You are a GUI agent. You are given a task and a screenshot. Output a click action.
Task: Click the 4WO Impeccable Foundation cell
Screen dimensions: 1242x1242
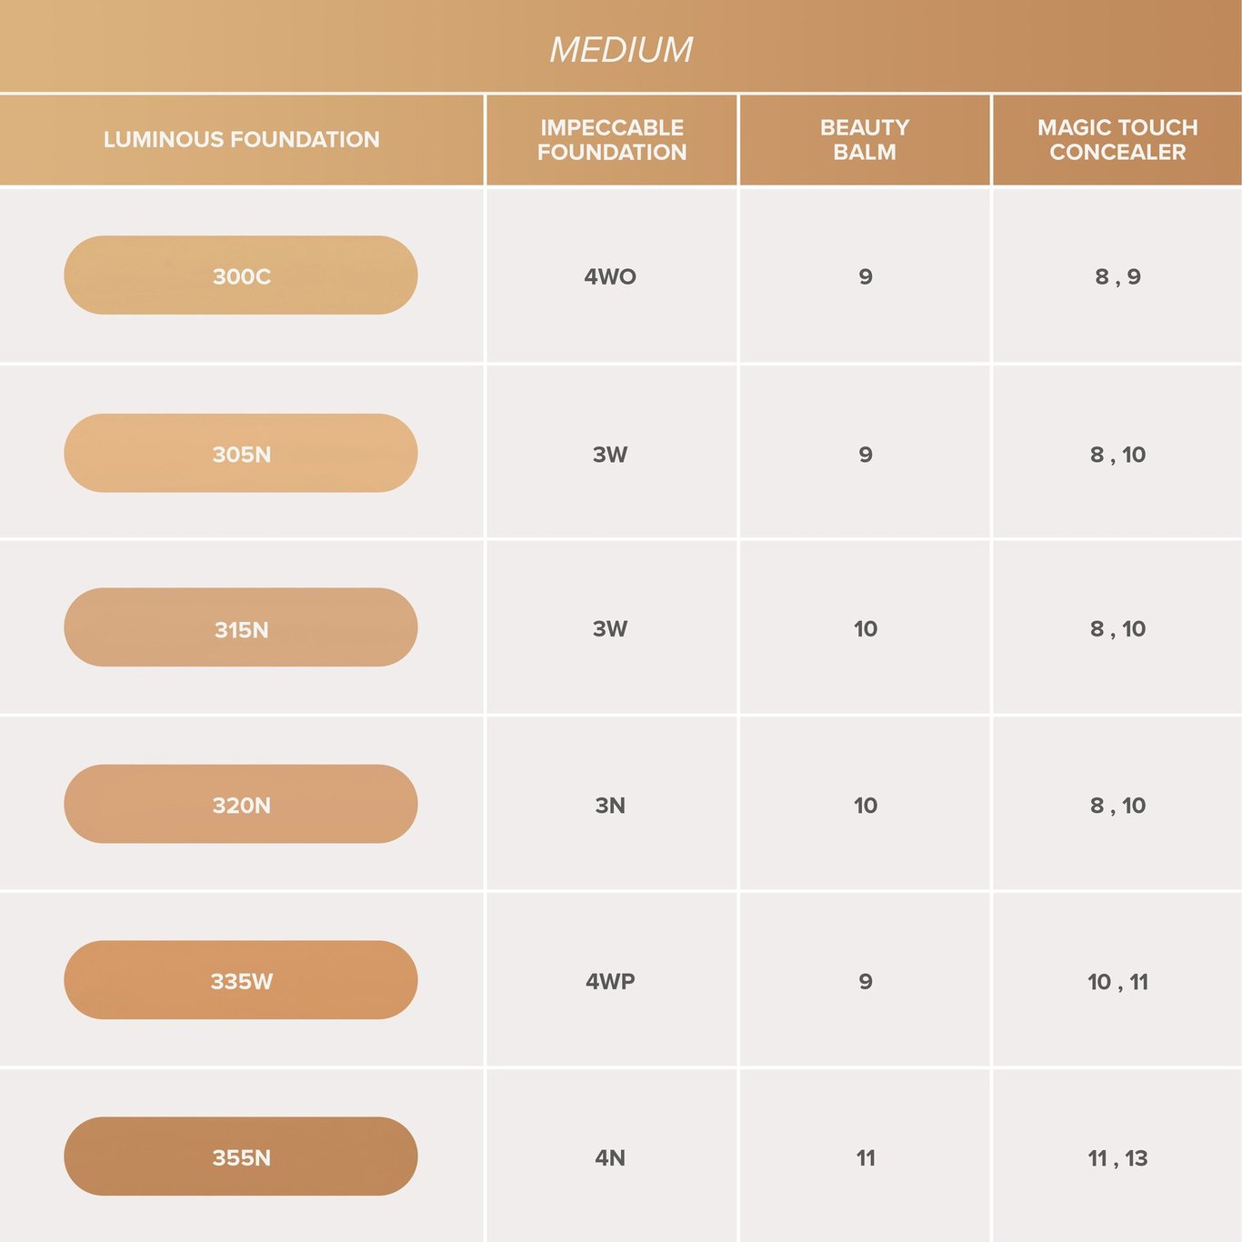(610, 276)
